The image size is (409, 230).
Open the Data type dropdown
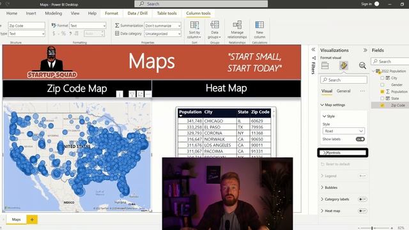[x=27, y=34]
